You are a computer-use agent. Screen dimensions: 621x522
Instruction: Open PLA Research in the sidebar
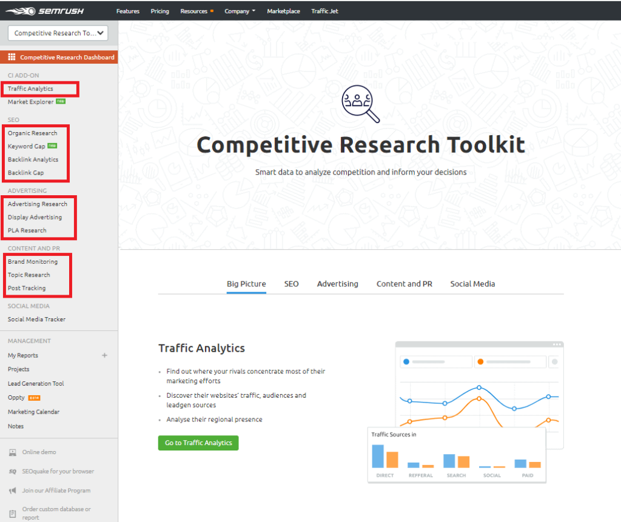pyautogui.click(x=27, y=230)
